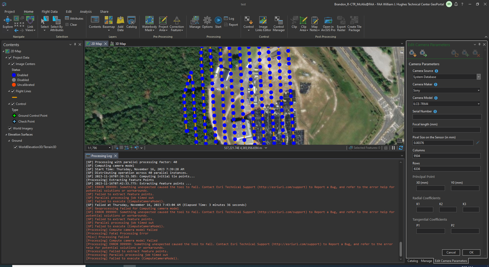Click the Export Raster tool
The height and width of the screenshot is (267, 489).
pos(341,23)
